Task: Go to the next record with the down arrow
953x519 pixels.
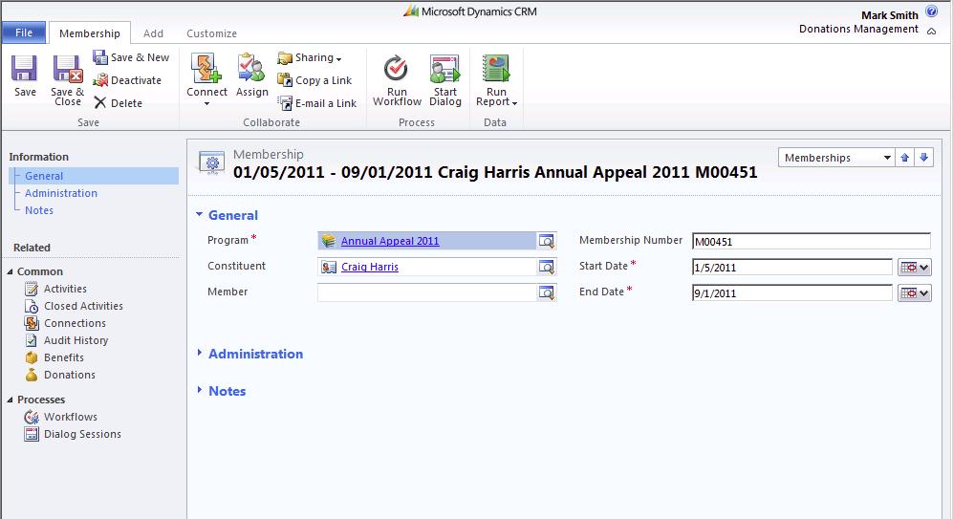Action: pyautogui.click(x=923, y=158)
